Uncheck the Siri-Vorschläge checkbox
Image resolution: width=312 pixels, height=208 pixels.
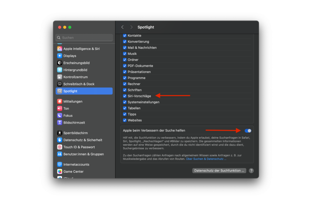click(125, 96)
